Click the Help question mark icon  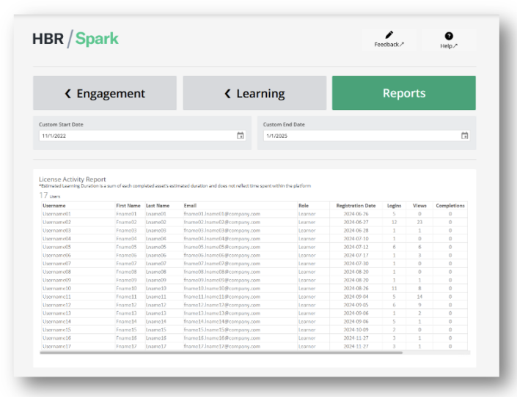click(x=449, y=36)
